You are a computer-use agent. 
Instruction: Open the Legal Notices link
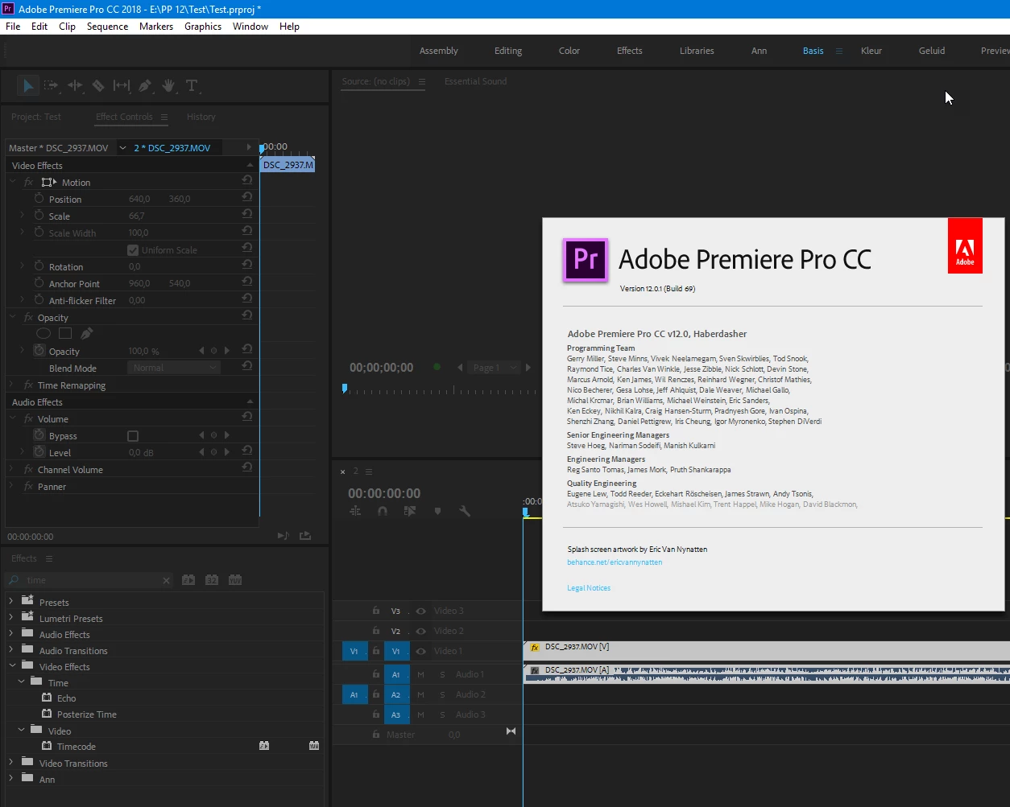(589, 588)
